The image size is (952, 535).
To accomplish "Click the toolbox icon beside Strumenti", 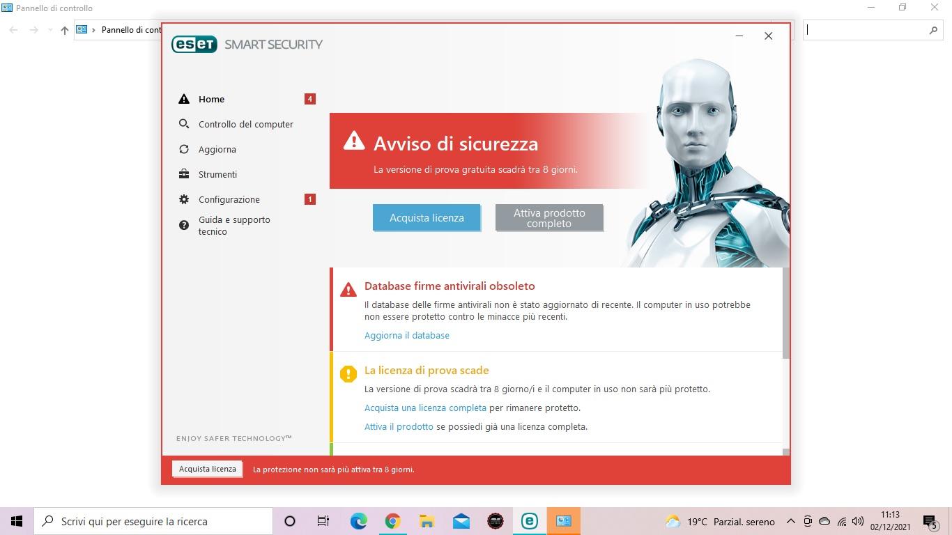I will 184,174.
